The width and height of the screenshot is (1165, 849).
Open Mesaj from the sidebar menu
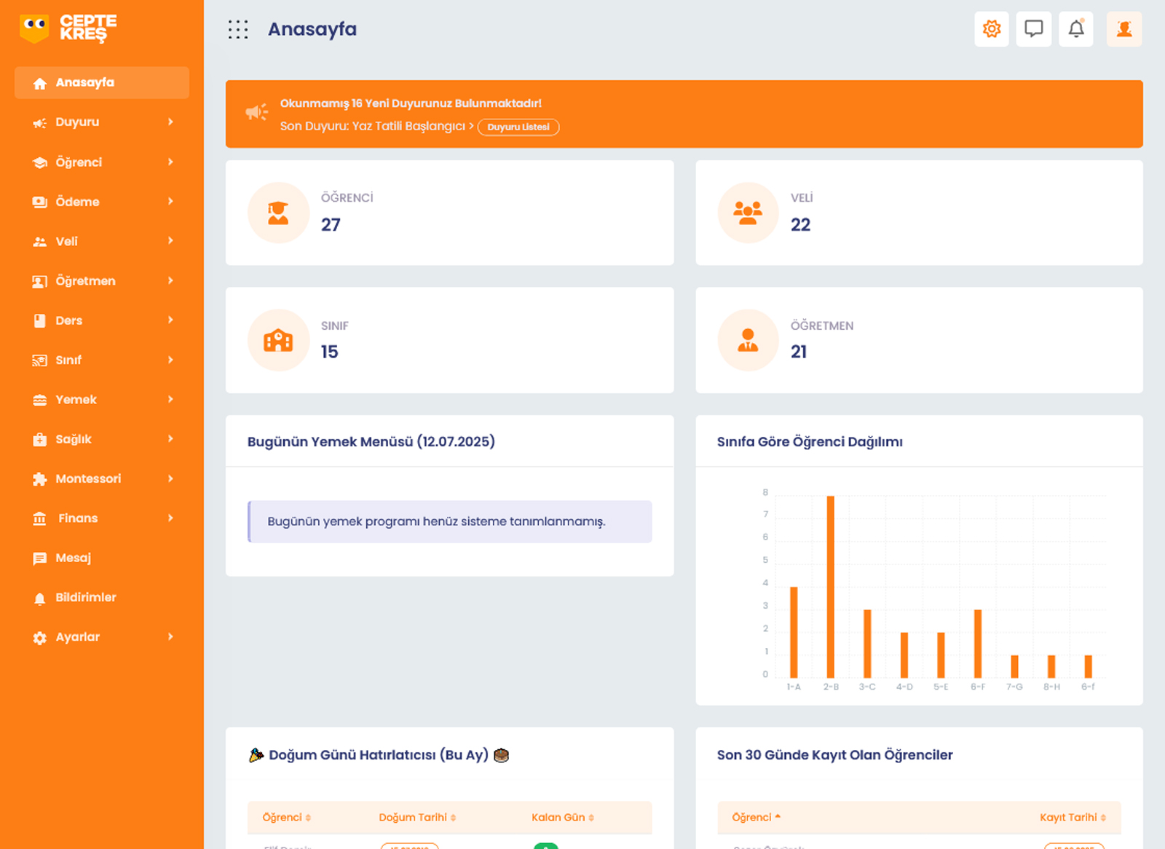(x=73, y=558)
